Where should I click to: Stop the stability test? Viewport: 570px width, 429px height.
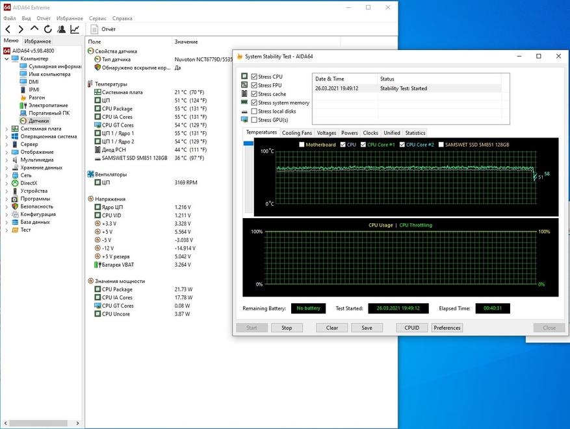(287, 328)
